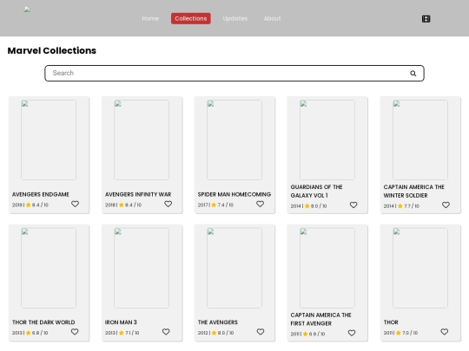The width and height of the screenshot is (469, 351).
Task: Click the AVENGERS INFINITY WAR title
Action: click(138, 195)
